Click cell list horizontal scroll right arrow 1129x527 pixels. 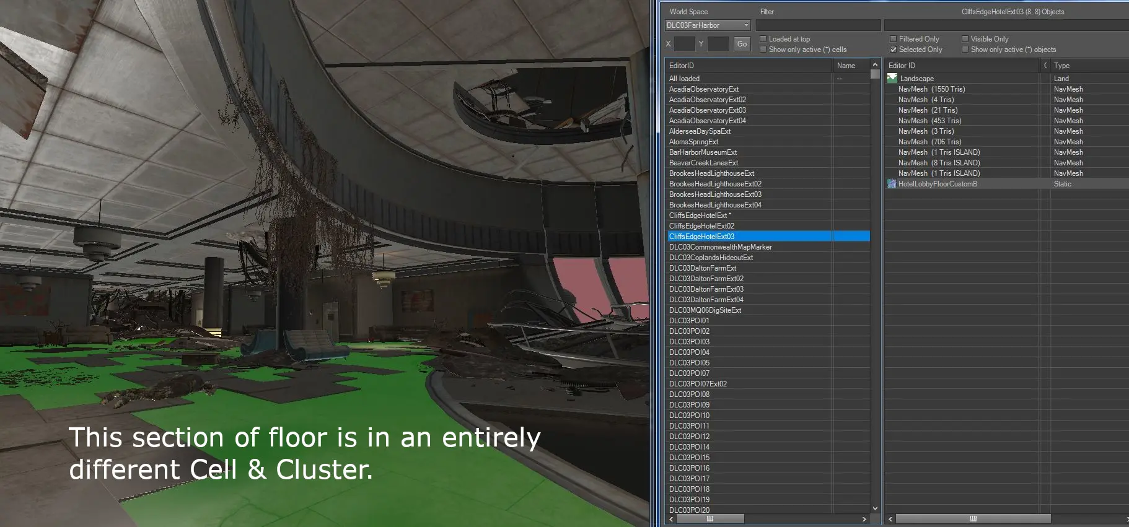coord(864,519)
